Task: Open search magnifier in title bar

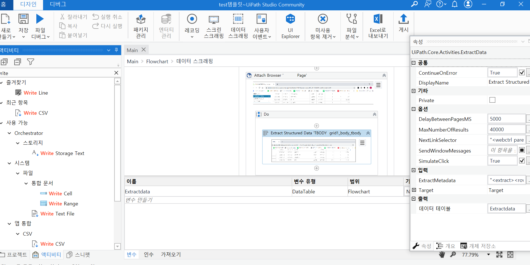Action: pos(414,4)
